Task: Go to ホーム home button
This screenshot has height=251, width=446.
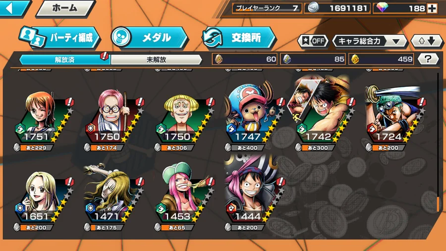Action: pyautogui.click(x=65, y=8)
